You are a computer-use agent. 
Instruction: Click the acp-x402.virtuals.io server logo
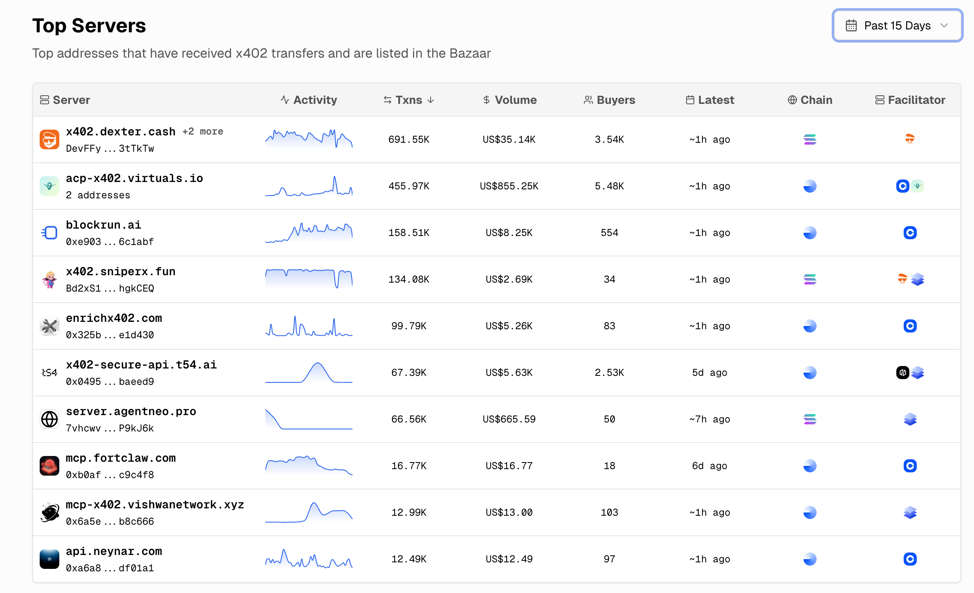49,186
